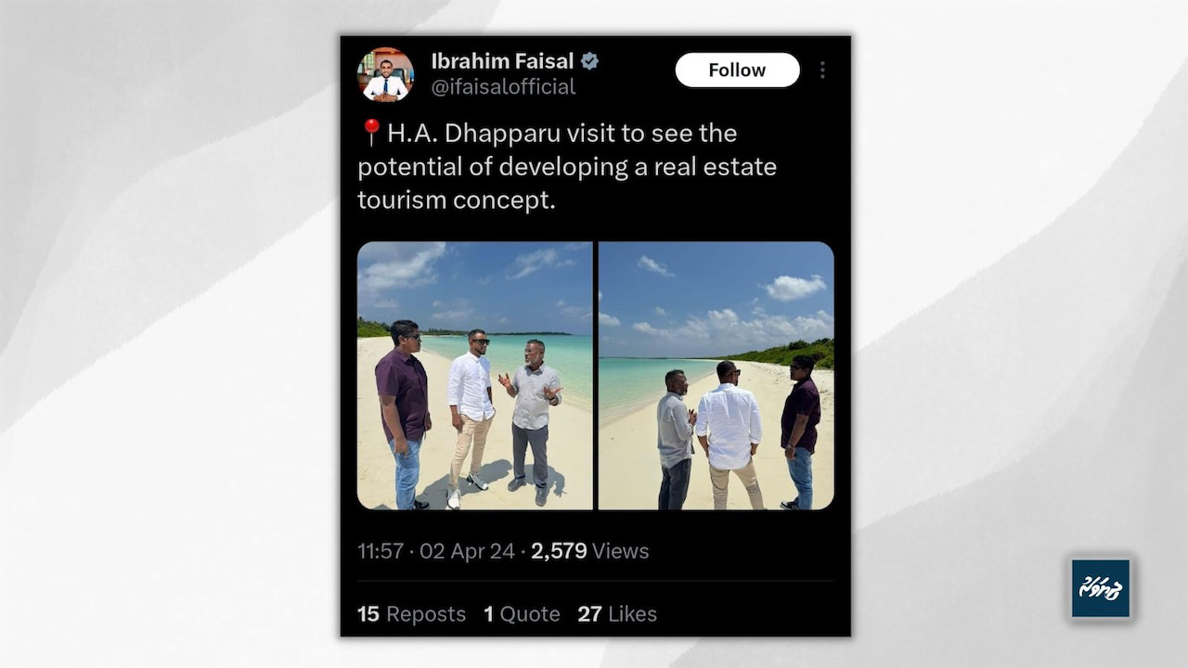Screen dimensions: 1188x668
Task: Select the tweet text about H.A. Dhapparu
Action: click(x=567, y=166)
